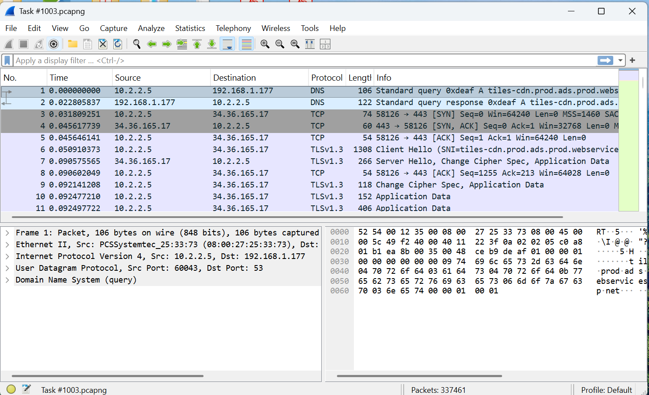Screen dimensions: 649x395
Task: Open the find packet magnifier tool
Action: coord(137,44)
